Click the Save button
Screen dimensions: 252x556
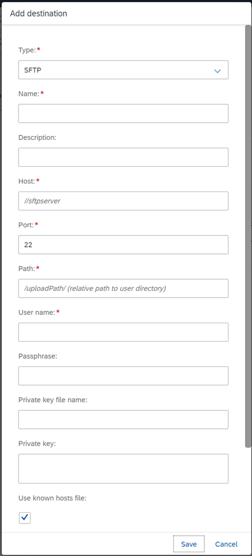coord(188,544)
